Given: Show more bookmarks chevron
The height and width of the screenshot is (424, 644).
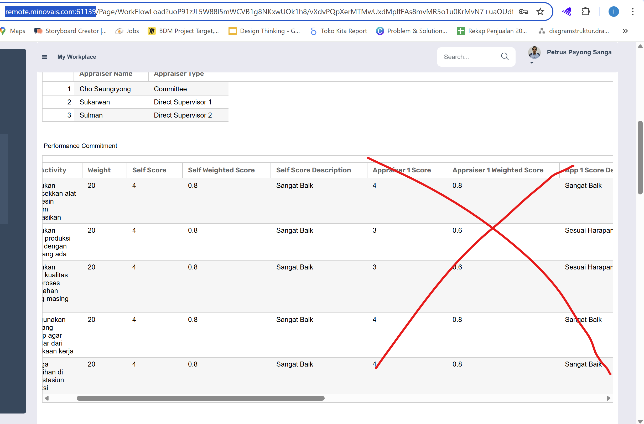Looking at the screenshot, I should (625, 31).
